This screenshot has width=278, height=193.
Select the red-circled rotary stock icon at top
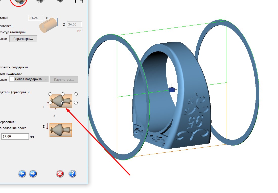click(19, 2)
